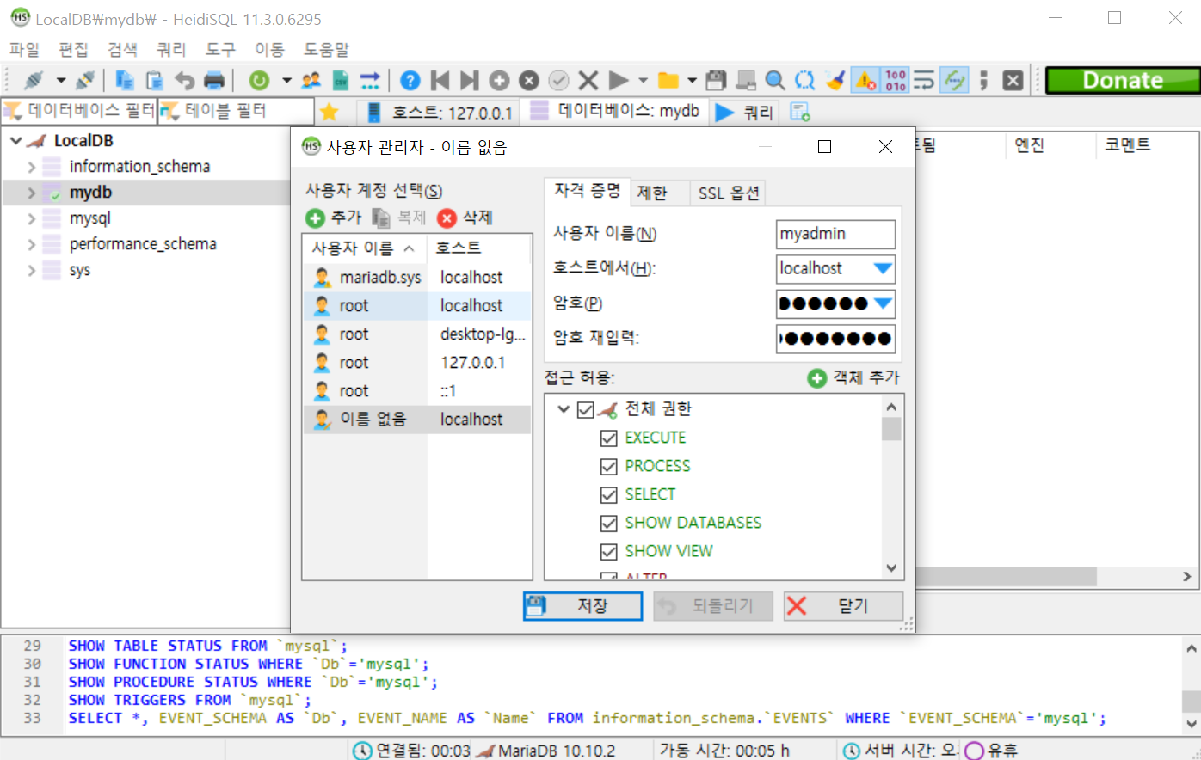Click the paste clipboard icon
This screenshot has height=760, width=1201.
pyautogui.click(x=155, y=81)
